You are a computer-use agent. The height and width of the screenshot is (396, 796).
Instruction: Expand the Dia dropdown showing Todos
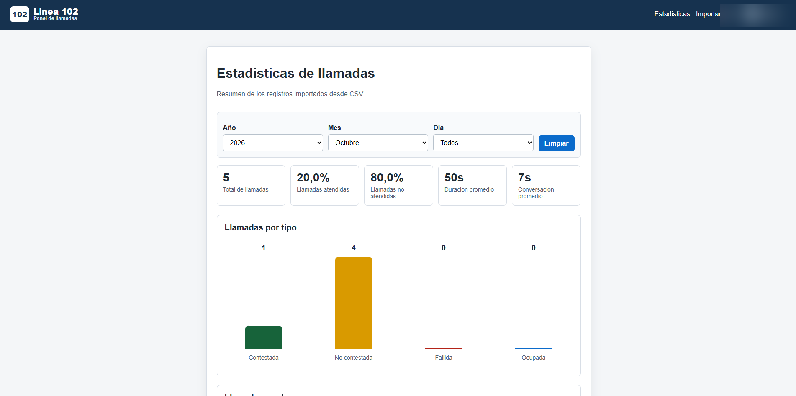[483, 143]
